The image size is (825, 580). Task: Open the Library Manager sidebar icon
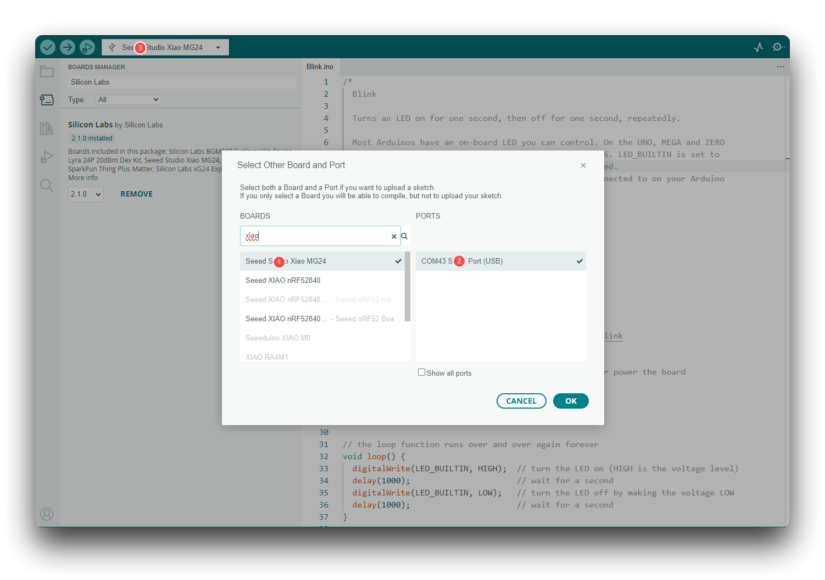click(x=47, y=129)
